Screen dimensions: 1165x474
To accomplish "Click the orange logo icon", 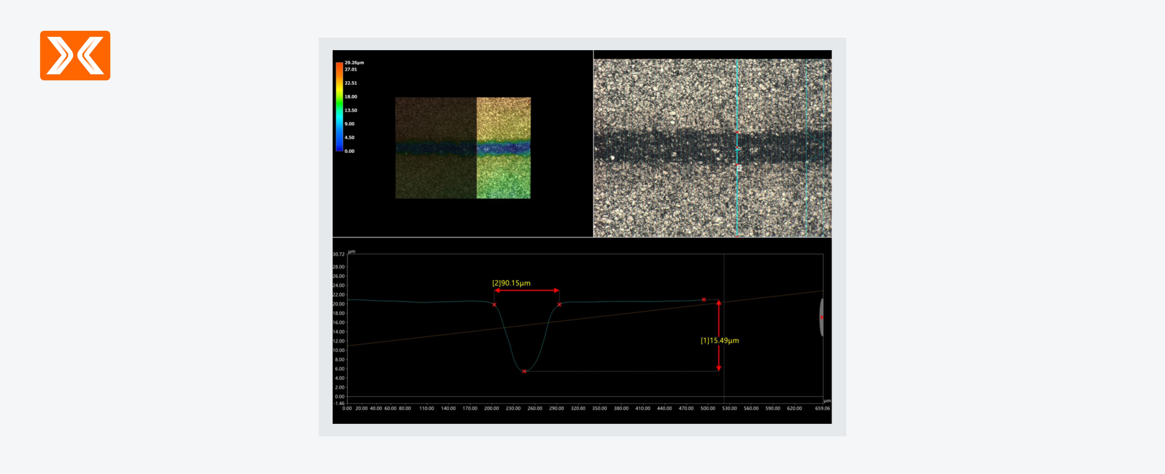I will pyautogui.click(x=75, y=56).
